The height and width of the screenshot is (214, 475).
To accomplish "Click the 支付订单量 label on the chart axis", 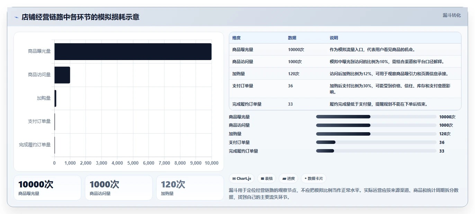I will (39, 121).
